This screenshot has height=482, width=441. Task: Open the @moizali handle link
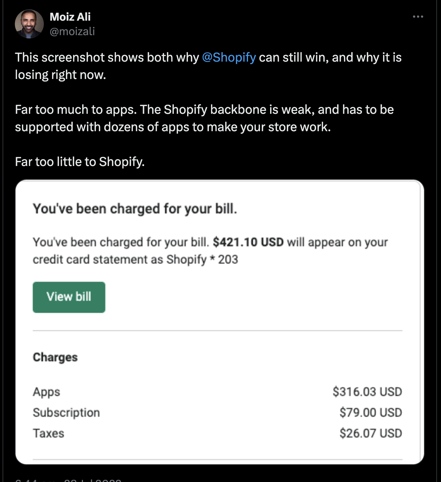coord(72,32)
